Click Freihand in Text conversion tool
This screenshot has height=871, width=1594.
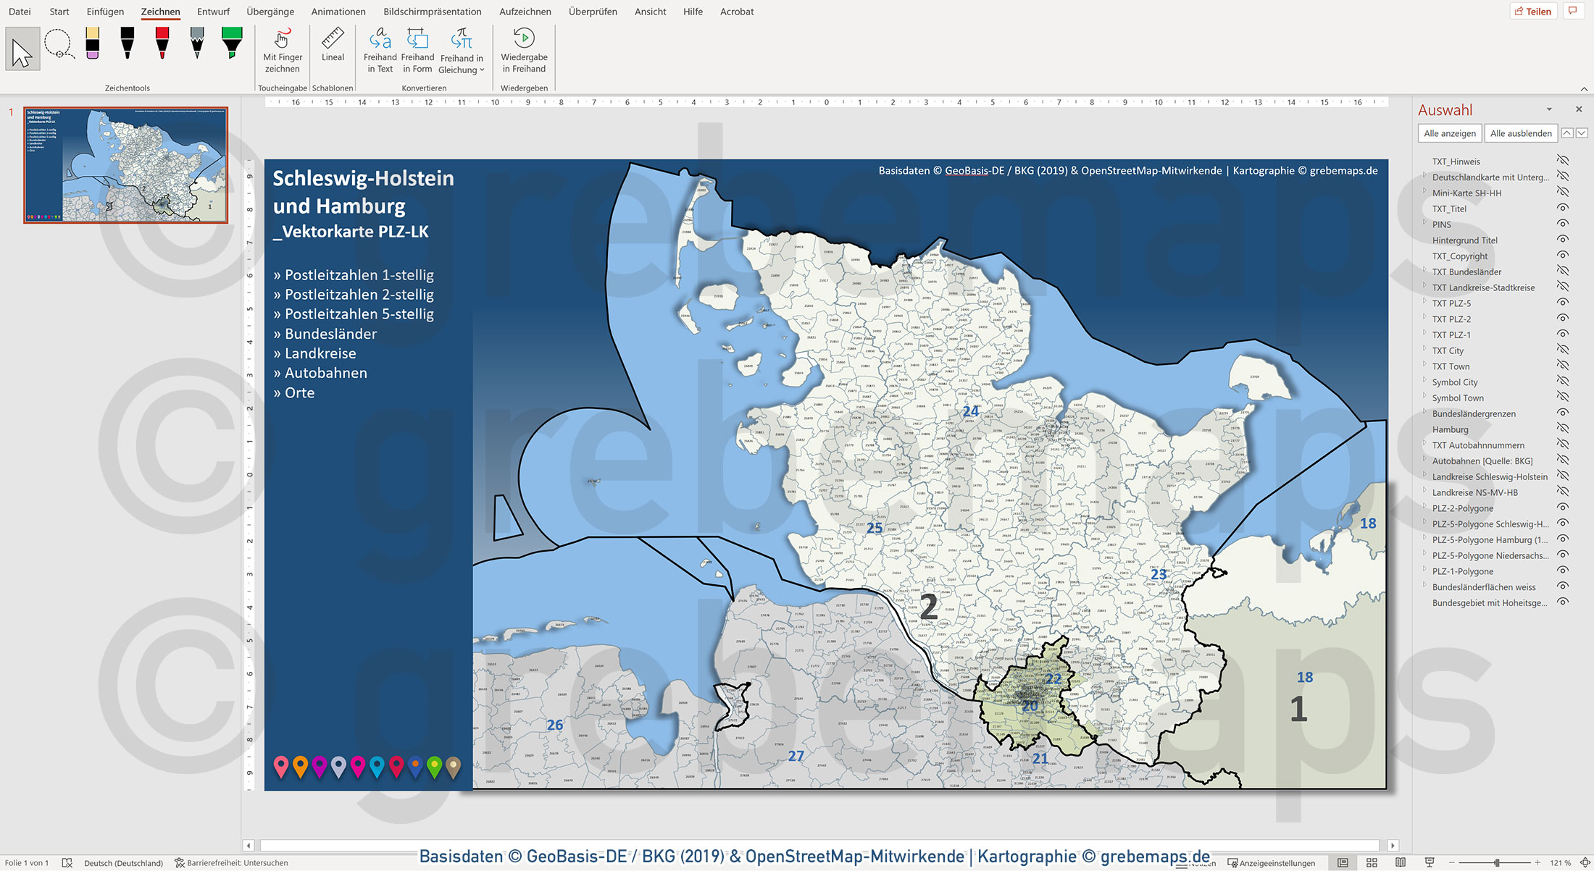point(380,51)
